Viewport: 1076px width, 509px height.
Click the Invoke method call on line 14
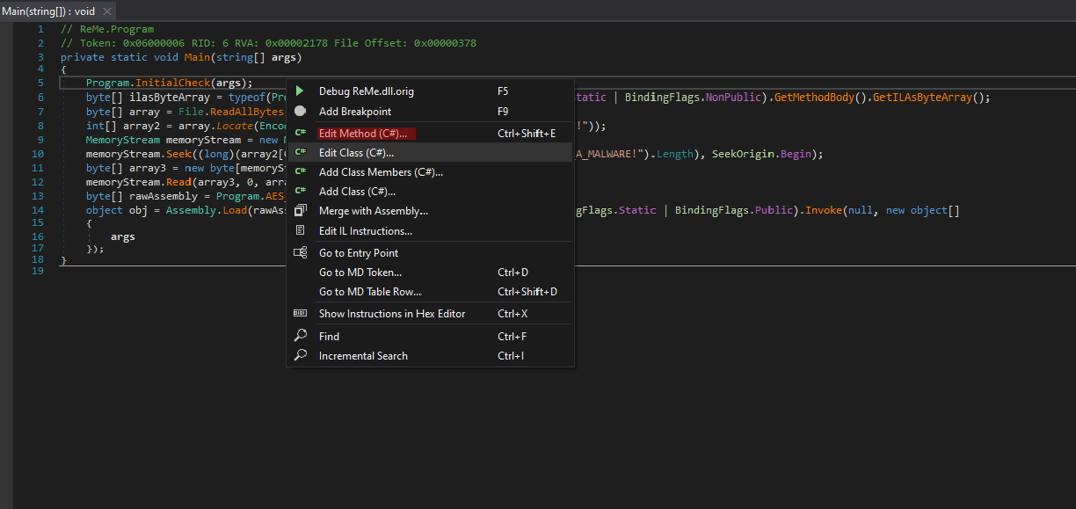(825, 211)
